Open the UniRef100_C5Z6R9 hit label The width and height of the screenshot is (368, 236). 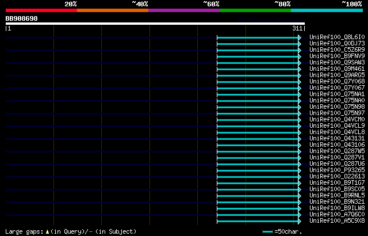point(337,50)
